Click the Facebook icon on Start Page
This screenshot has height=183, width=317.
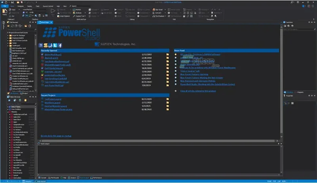click(60, 45)
